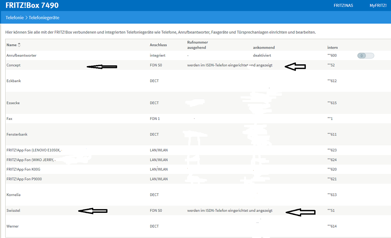Click internal number **52
This screenshot has width=391, height=238.
(331, 65)
